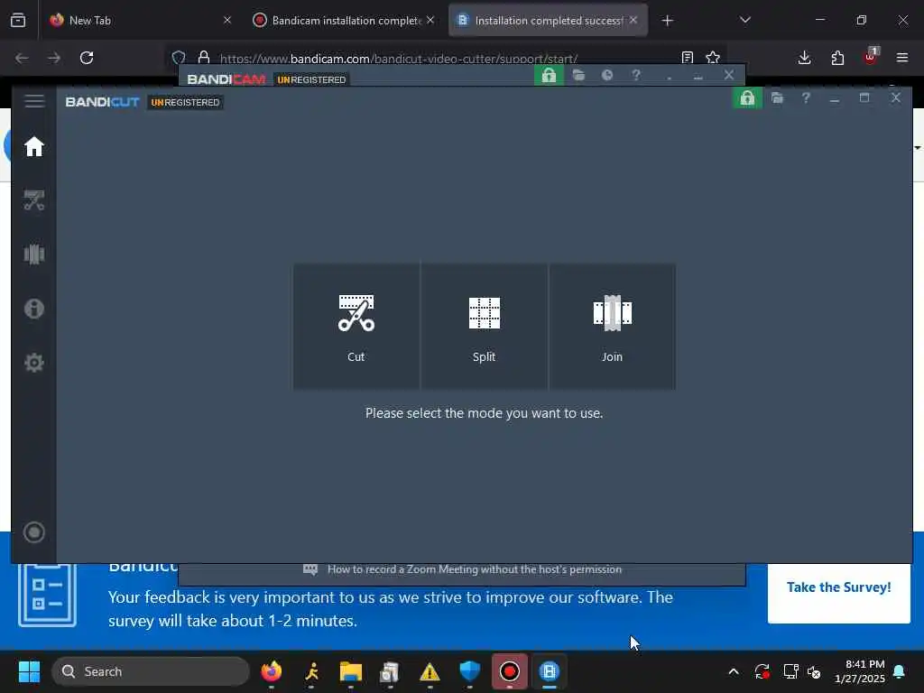
Task: Click the green lock in Bandicam window
Action: pyautogui.click(x=549, y=76)
